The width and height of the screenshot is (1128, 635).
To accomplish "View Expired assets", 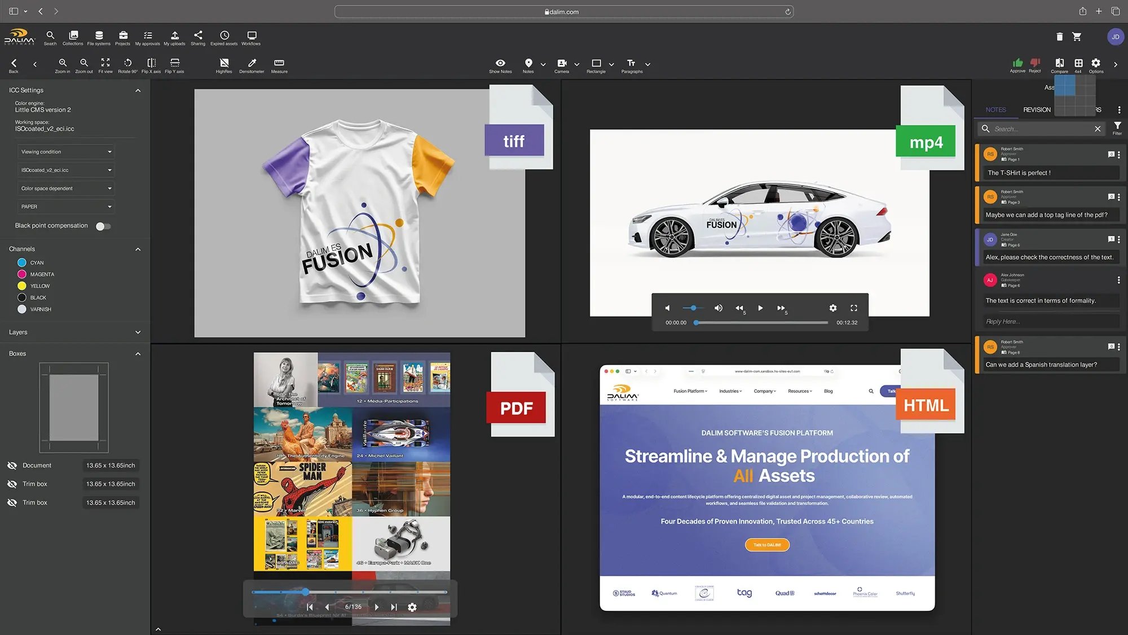I will pyautogui.click(x=224, y=38).
